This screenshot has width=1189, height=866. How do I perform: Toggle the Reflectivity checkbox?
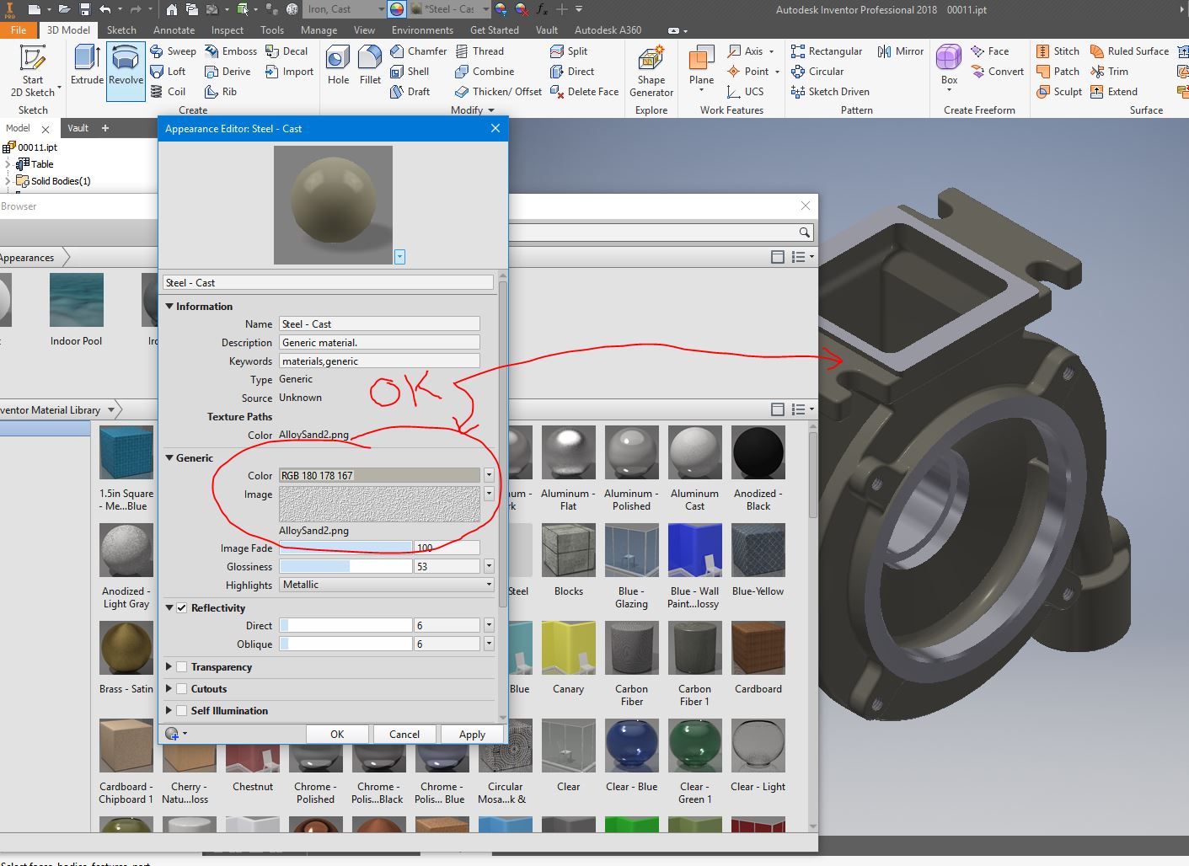(x=182, y=607)
